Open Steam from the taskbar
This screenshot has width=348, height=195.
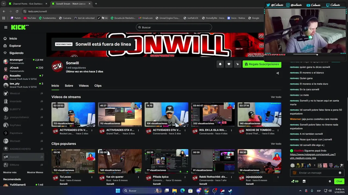[x=230, y=191]
